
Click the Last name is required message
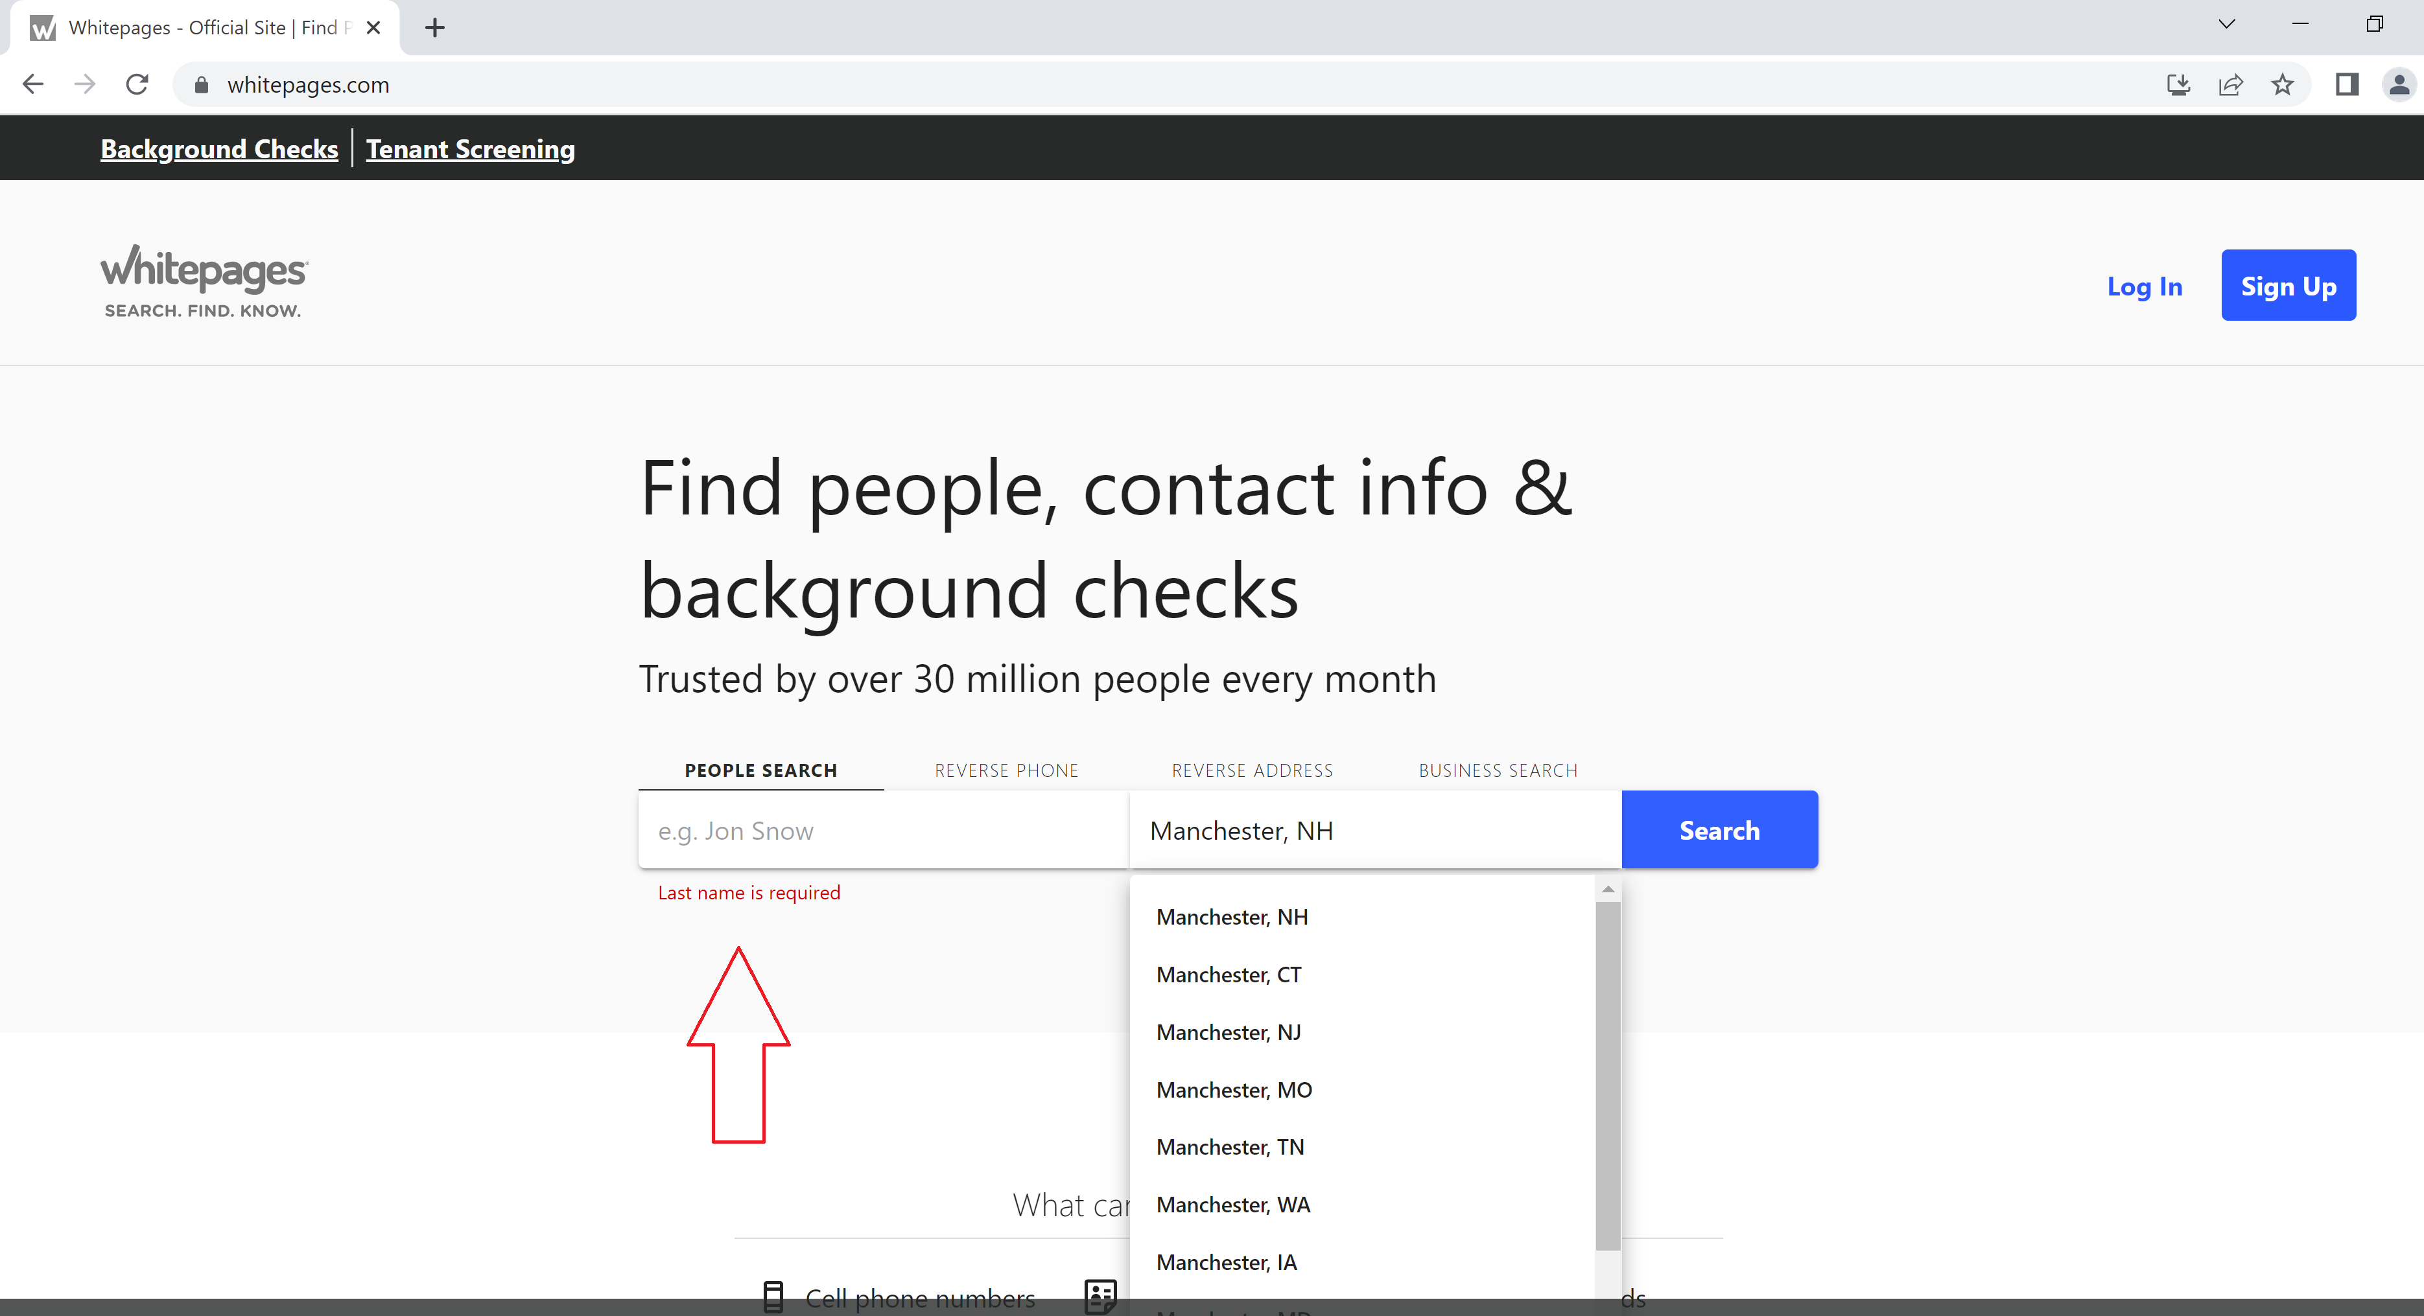point(749,892)
